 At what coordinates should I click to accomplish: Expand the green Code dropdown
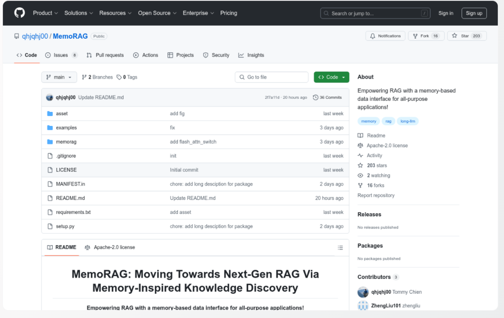(x=331, y=77)
